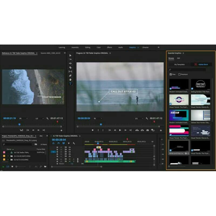Open timeline display settings wrench

pos(74,143)
